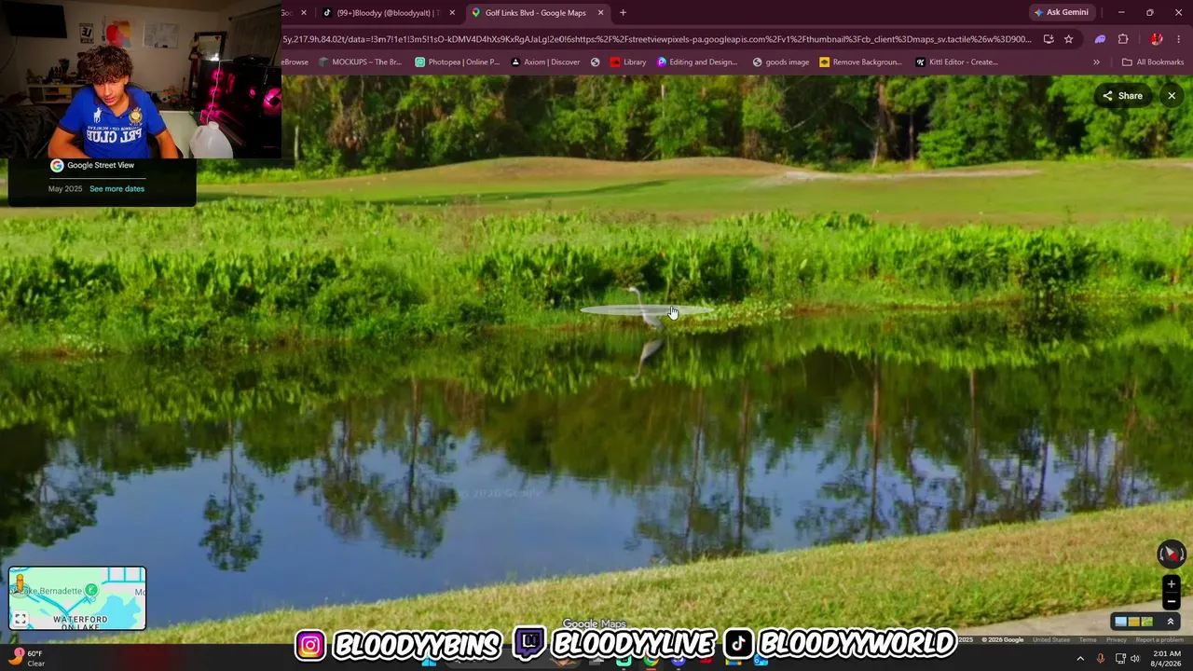Click the globe bookmark icon after Axiom
1193x671 pixels.
point(595,62)
